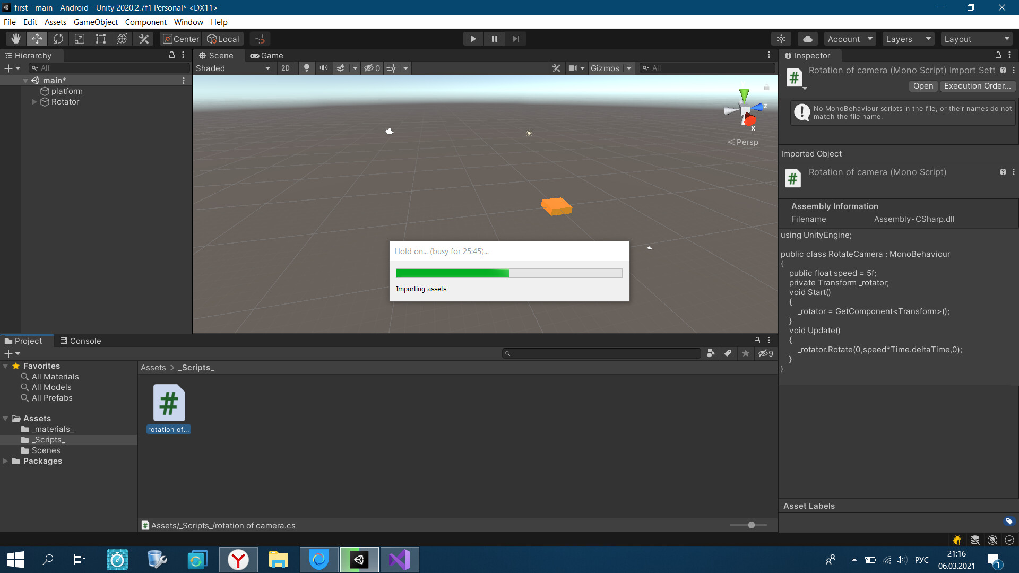Drag the importing assets progress slider
Image resolution: width=1019 pixels, height=573 pixels.
(509, 272)
